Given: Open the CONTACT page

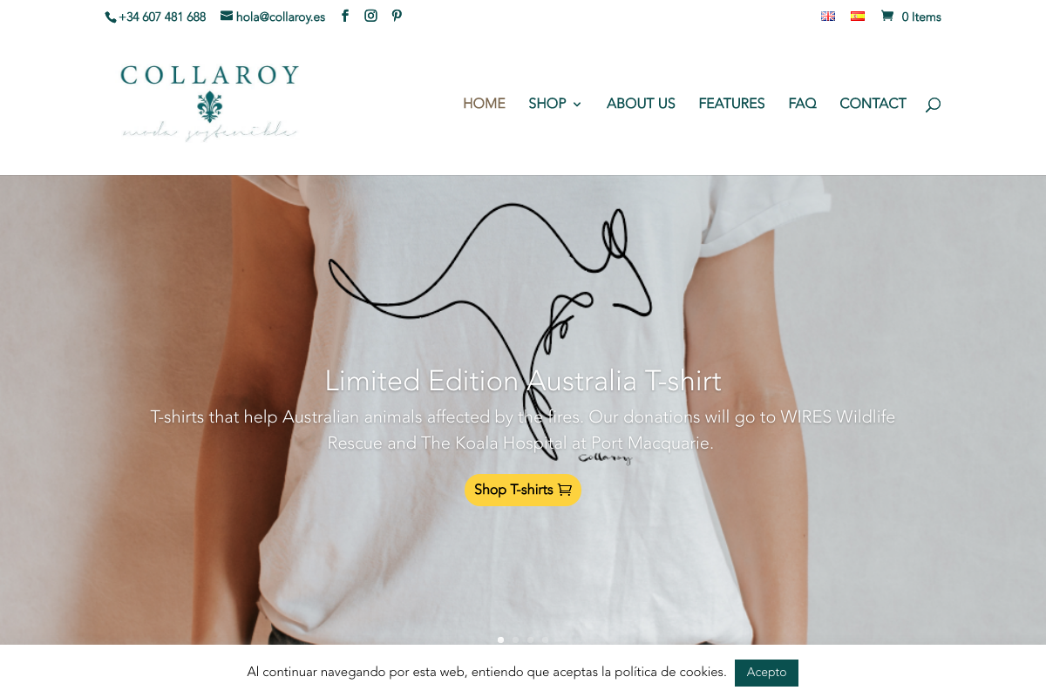Looking at the screenshot, I should (x=873, y=104).
